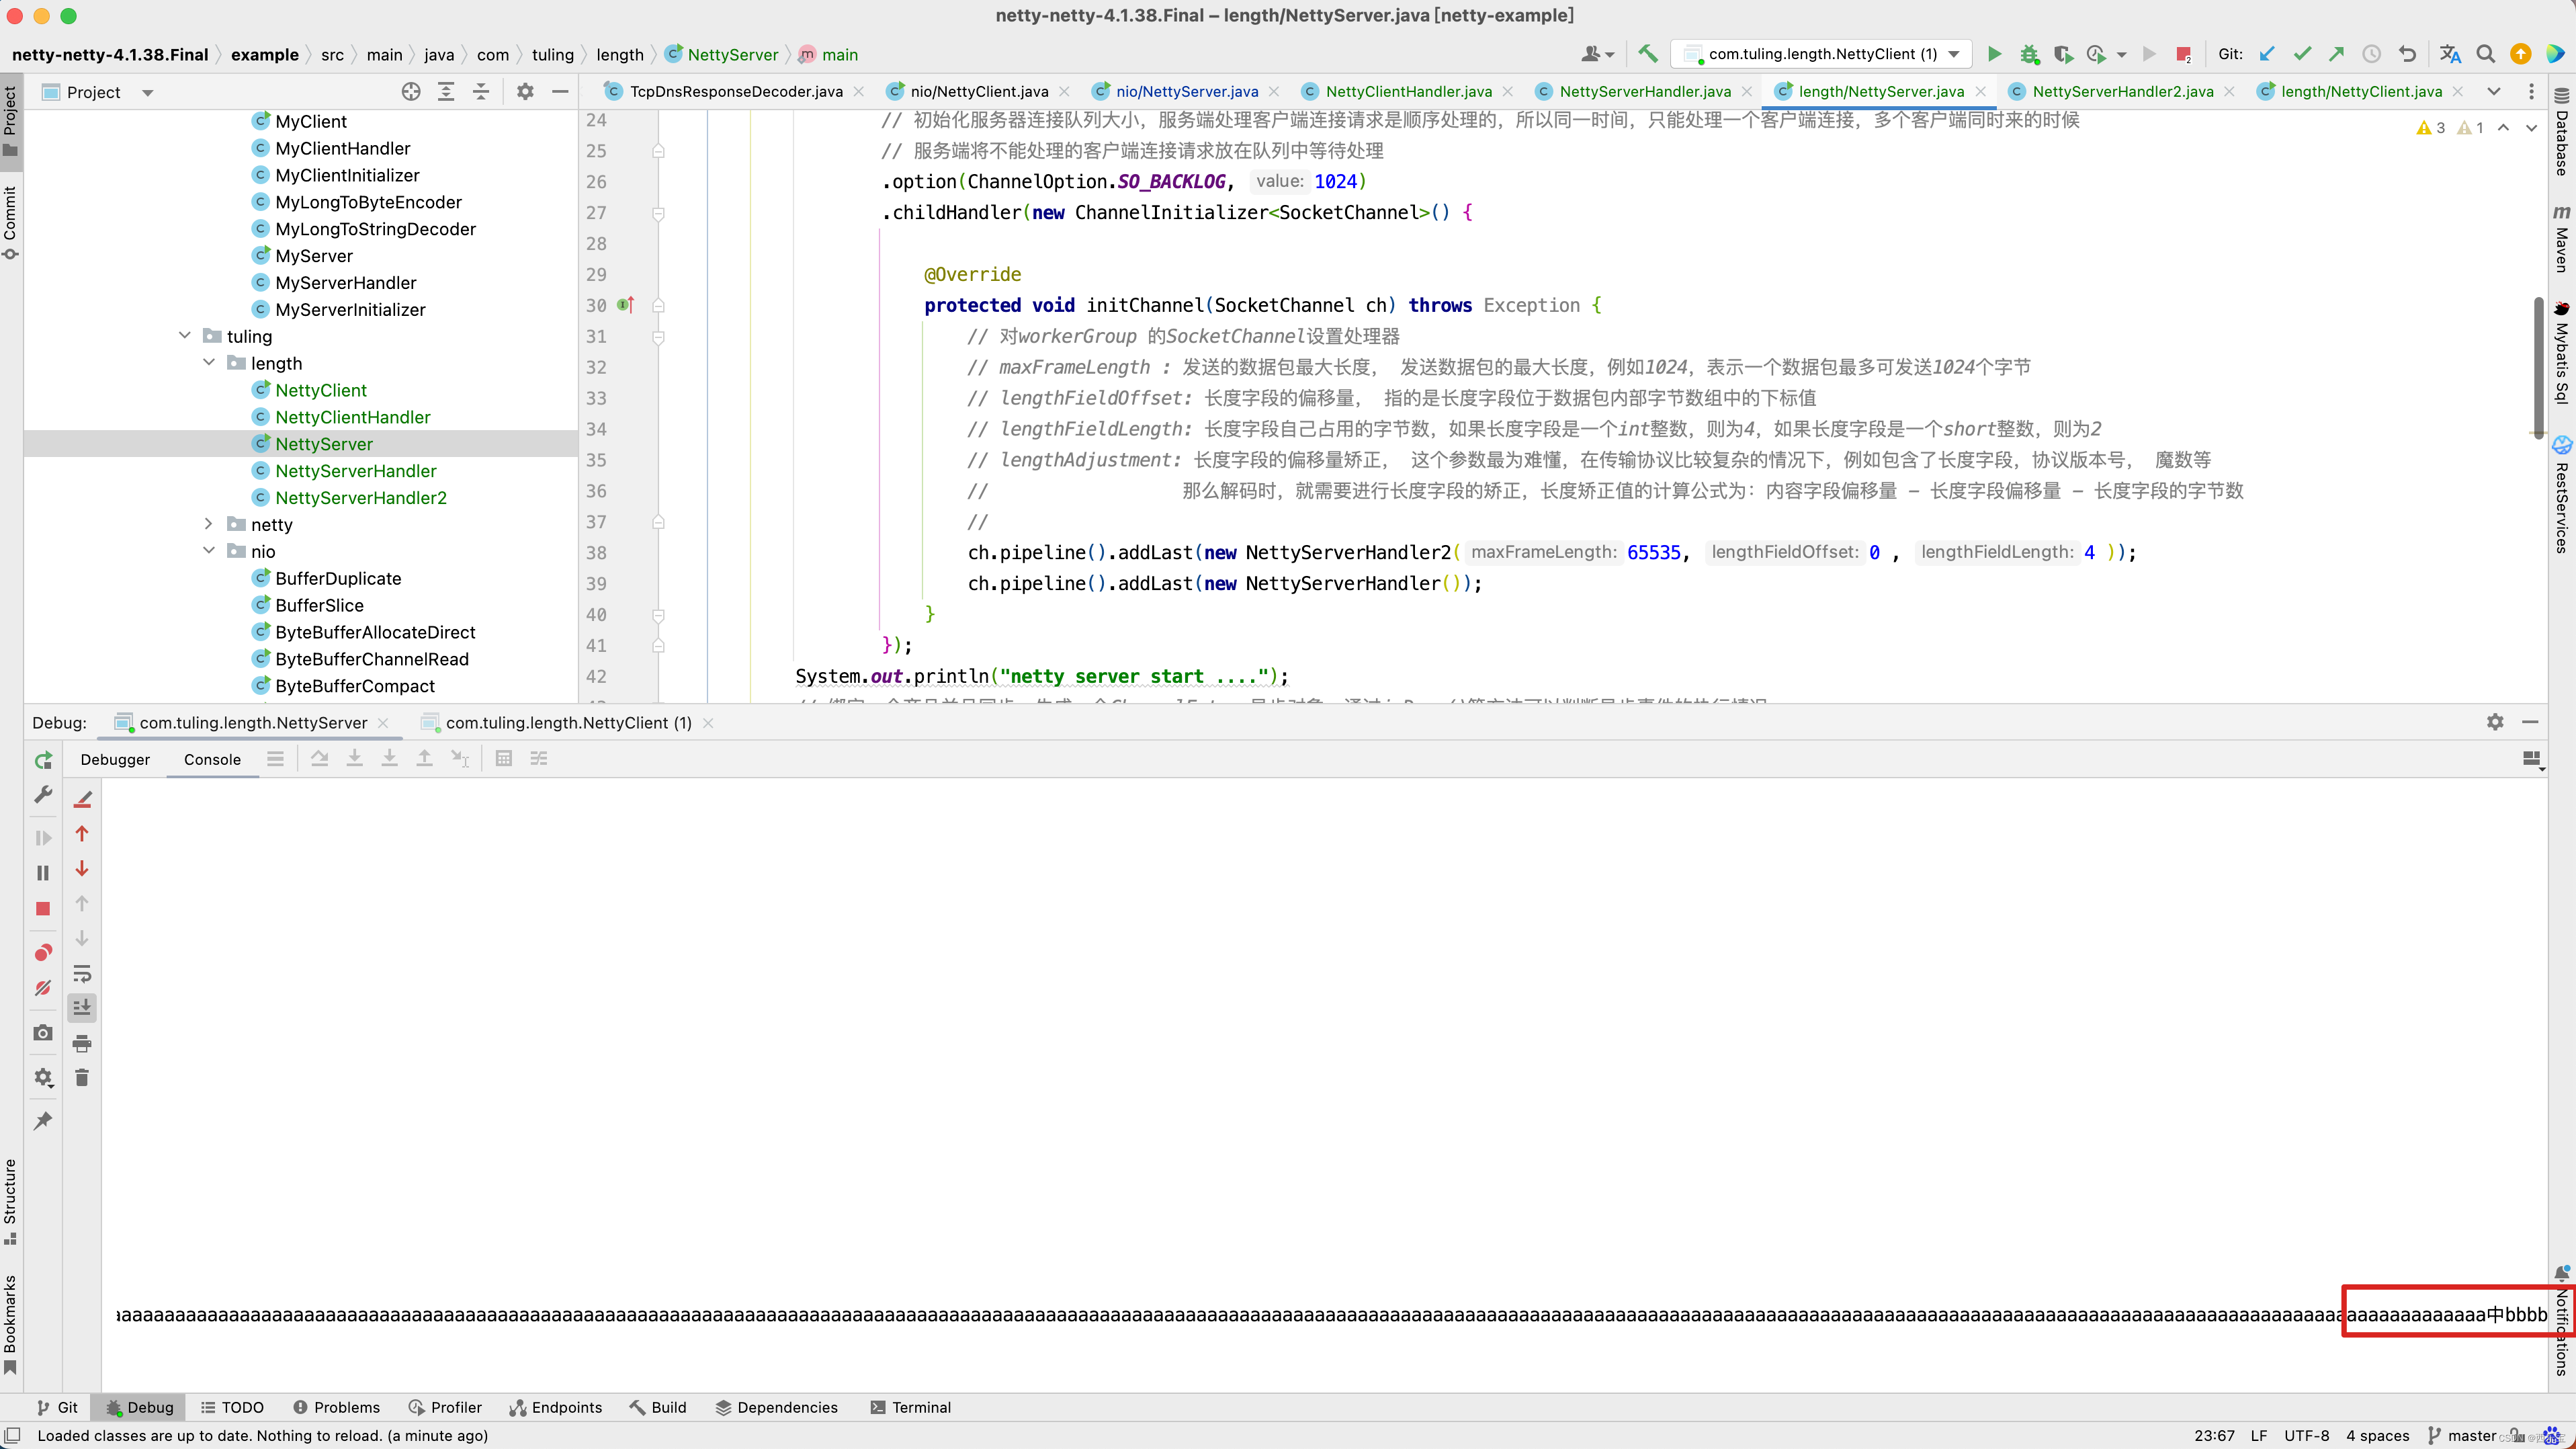Toggle soft-wrap in console toolbar
2576x1449 pixels.
[x=82, y=973]
